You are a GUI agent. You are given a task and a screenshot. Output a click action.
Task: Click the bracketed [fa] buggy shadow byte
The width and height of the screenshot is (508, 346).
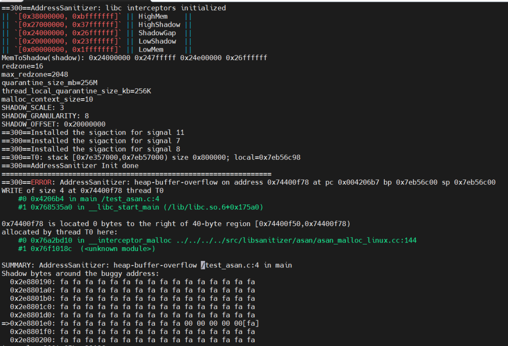click(x=251, y=323)
